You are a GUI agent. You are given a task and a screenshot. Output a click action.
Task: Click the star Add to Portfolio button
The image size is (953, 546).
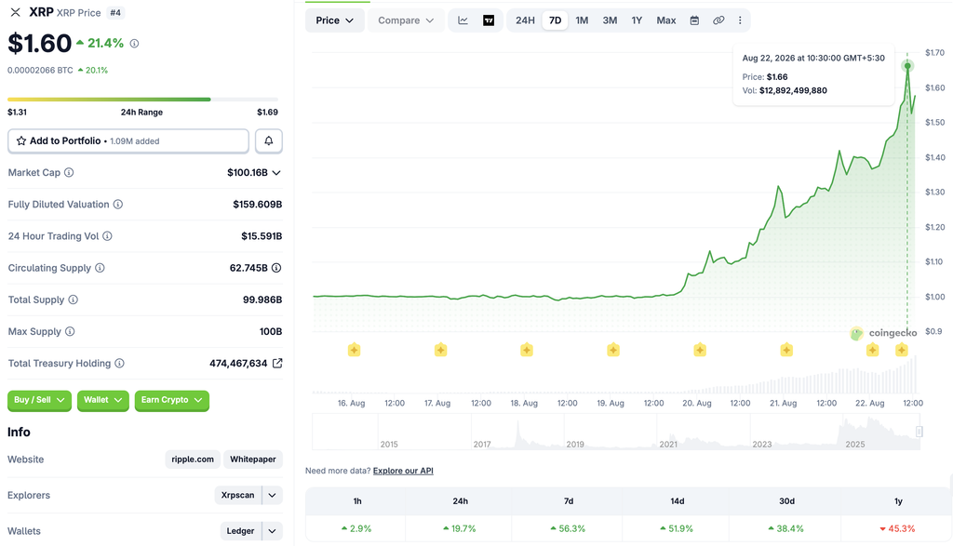click(x=128, y=140)
